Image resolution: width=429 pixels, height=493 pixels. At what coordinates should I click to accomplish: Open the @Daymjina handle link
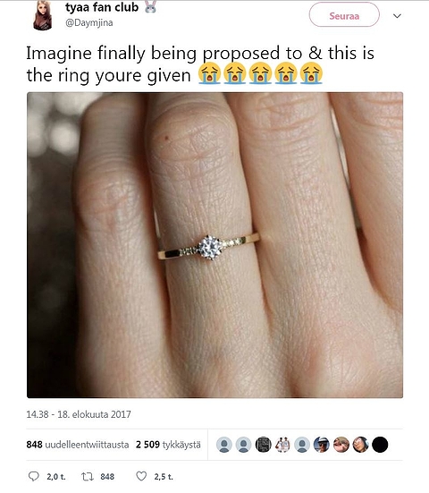point(89,23)
